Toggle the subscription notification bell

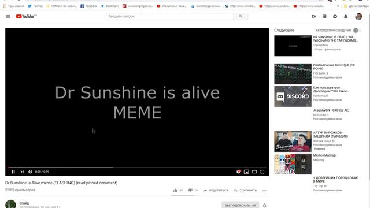pos(265,206)
